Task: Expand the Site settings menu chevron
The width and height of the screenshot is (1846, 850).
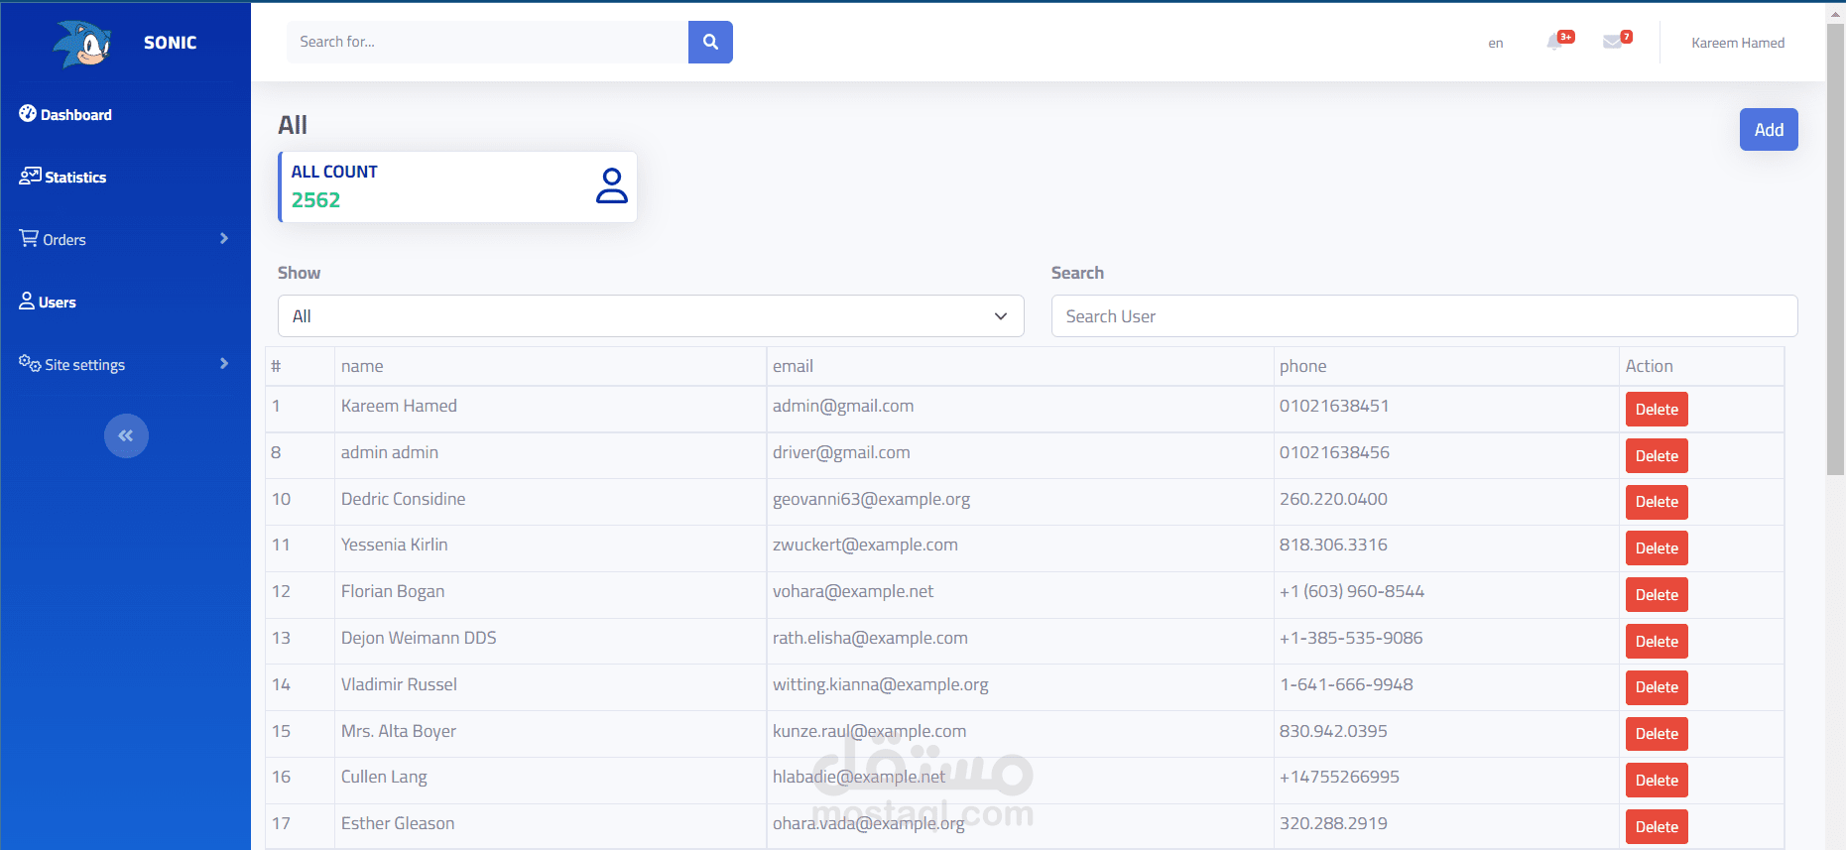Action: tap(224, 363)
